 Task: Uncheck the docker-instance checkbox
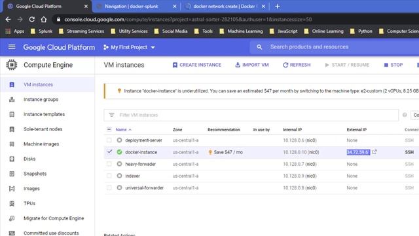(109, 151)
